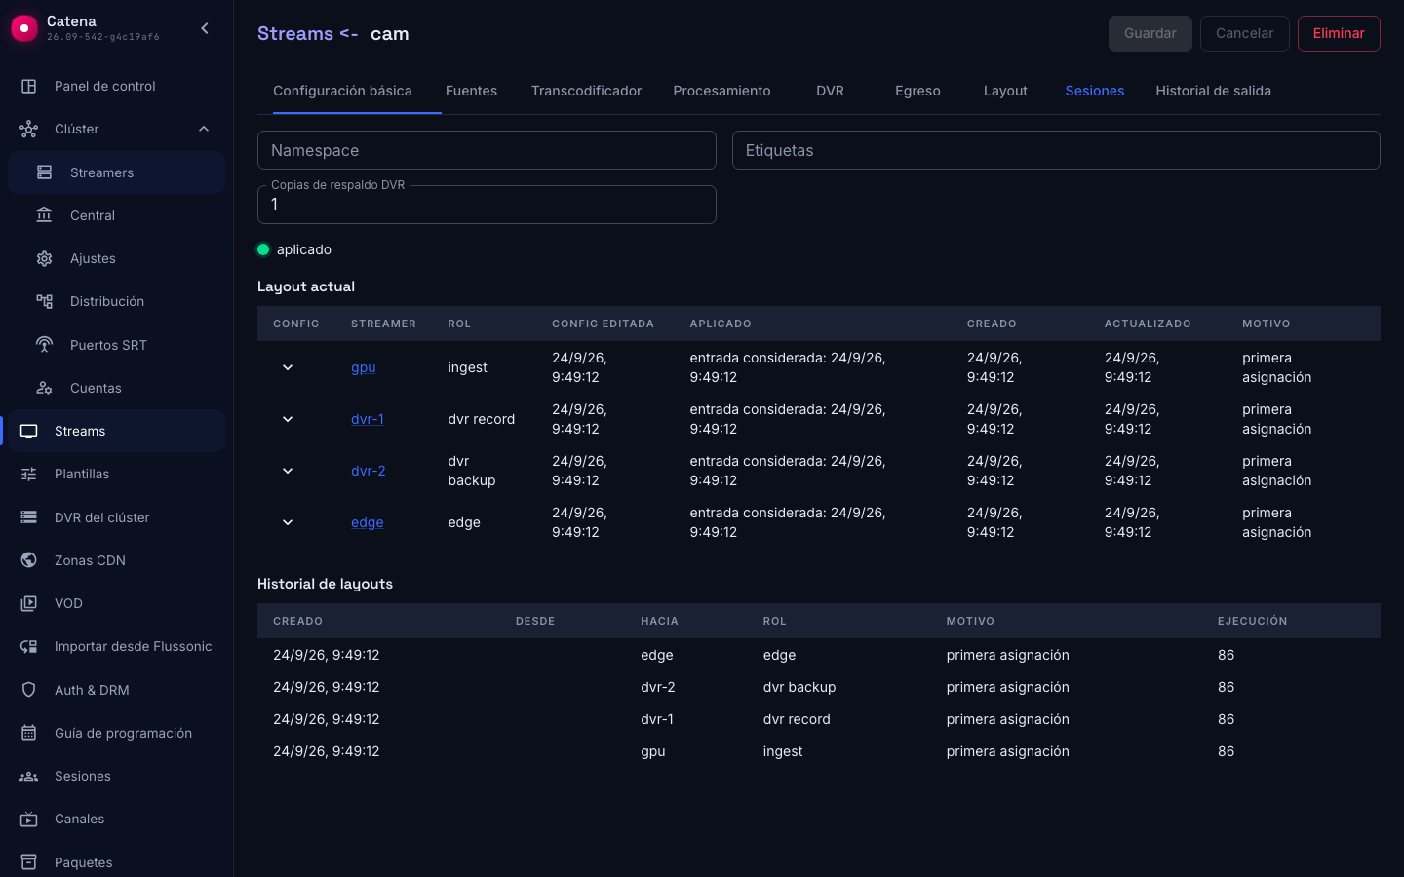The height and width of the screenshot is (877, 1404).
Task: Open Streamers in the sidebar
Action: (x=116, y=172)
